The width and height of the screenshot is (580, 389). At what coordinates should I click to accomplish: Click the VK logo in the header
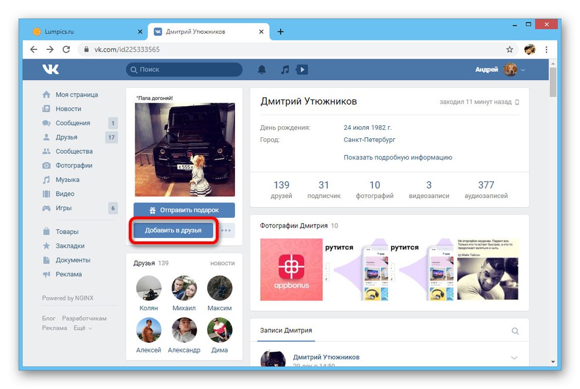tap(51, 68)
